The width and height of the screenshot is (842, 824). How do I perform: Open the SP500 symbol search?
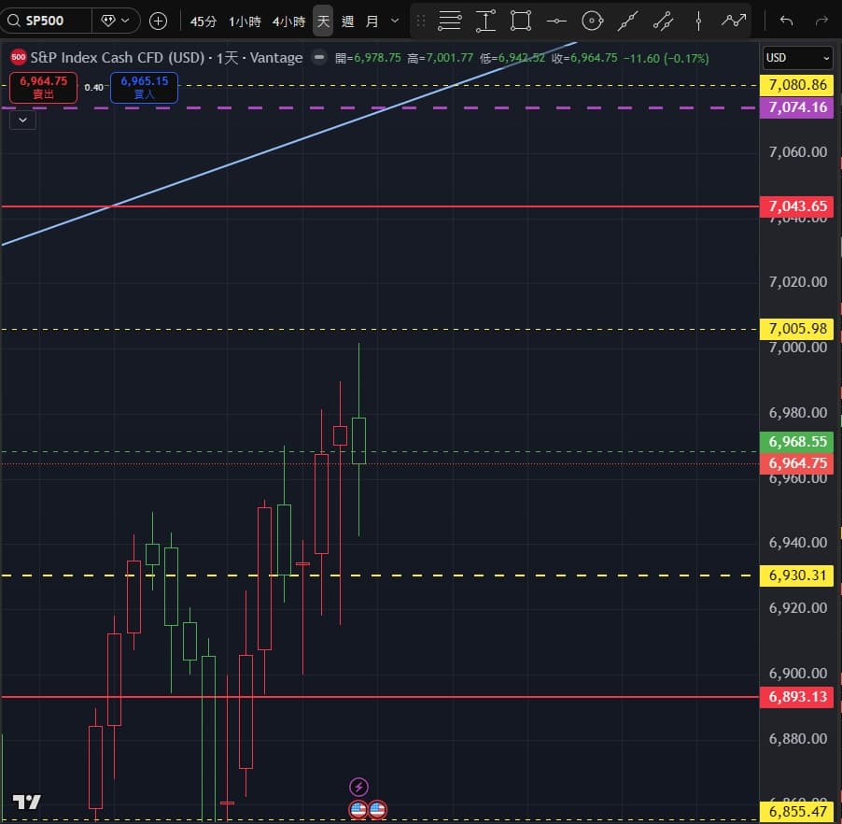pyautogui.click(x=46, y=21)
